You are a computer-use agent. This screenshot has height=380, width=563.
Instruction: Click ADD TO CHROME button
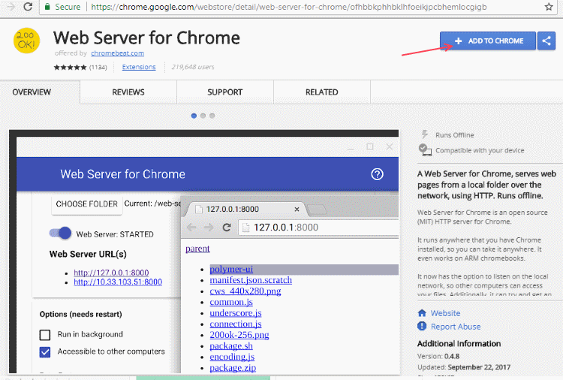tap(488, 41)
